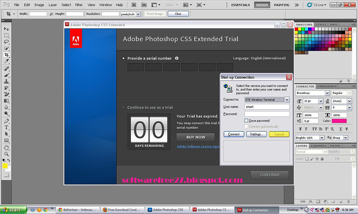Switch to the Paths tab

point(335,146)
